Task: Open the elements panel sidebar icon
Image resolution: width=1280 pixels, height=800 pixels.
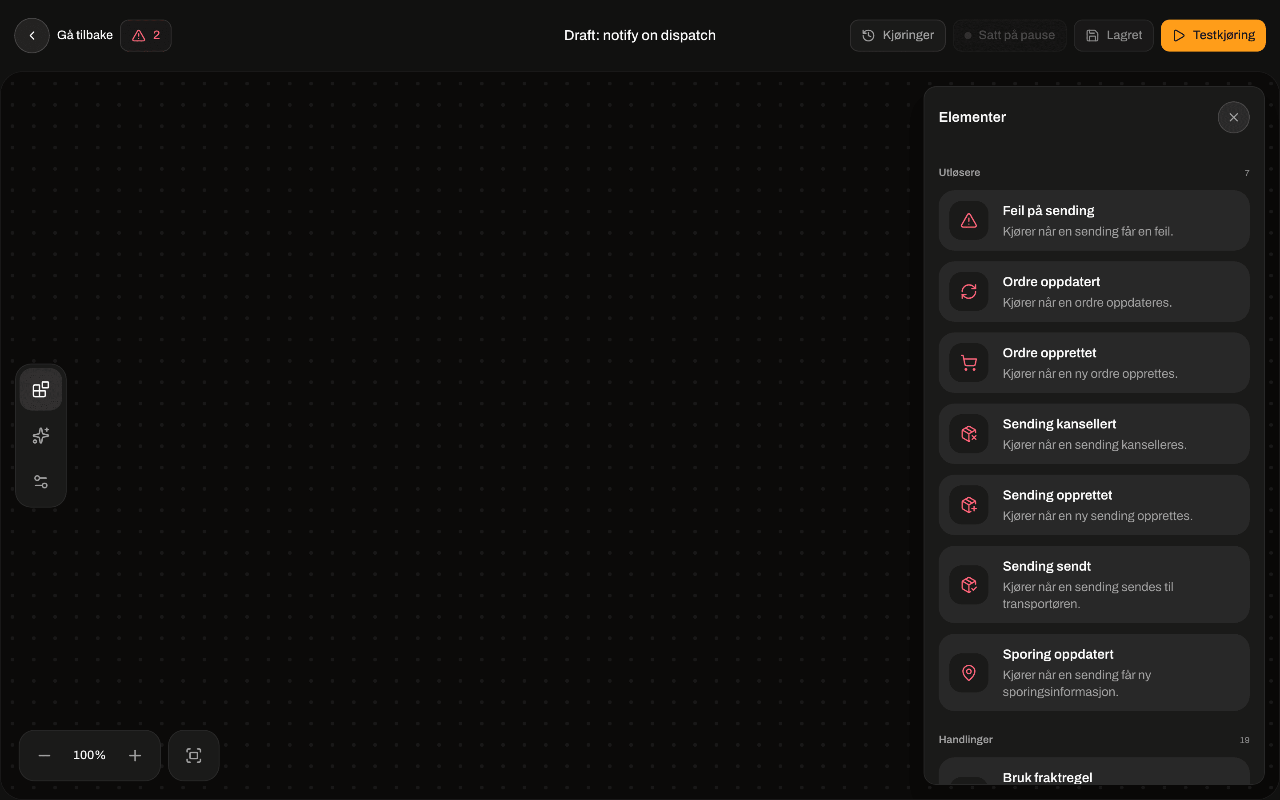Action: pyautogui.click(x=41, y=389)
